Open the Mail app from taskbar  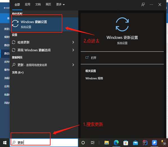click(135, 143)
